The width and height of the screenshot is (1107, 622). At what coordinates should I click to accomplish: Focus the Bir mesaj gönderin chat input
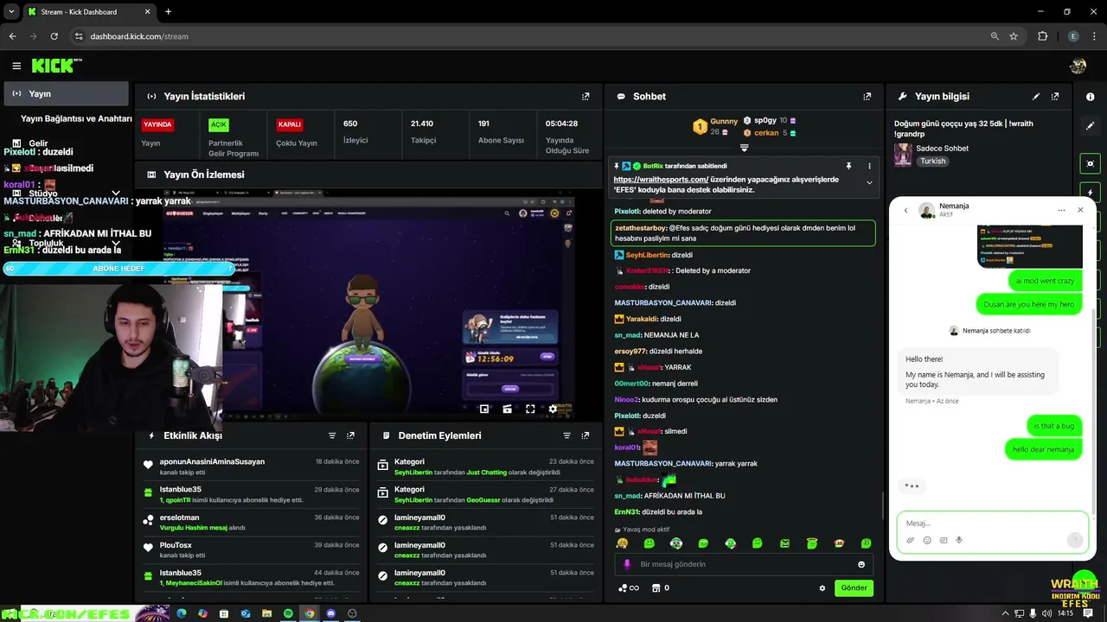(x=744, y=564)
